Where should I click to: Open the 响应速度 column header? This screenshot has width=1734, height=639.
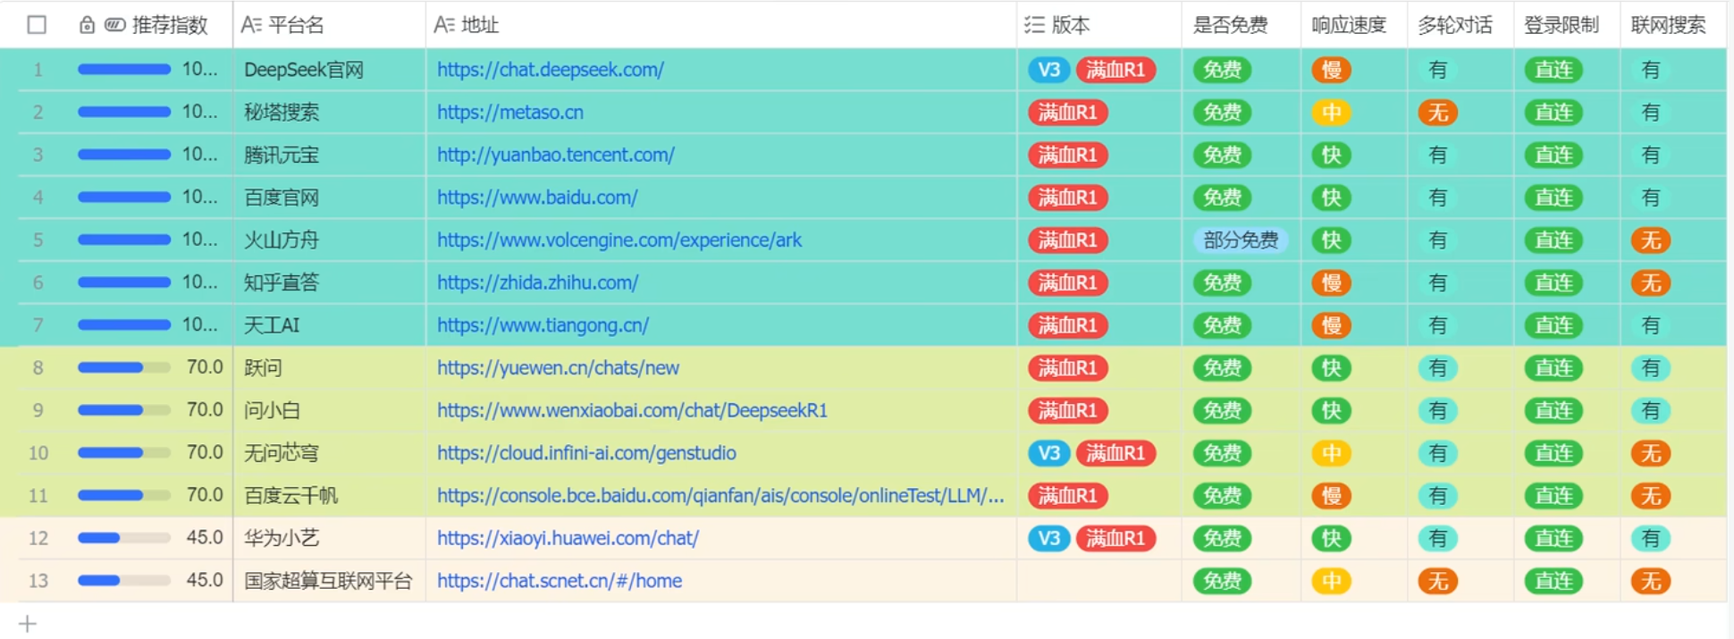click(x=1354, y=25)
